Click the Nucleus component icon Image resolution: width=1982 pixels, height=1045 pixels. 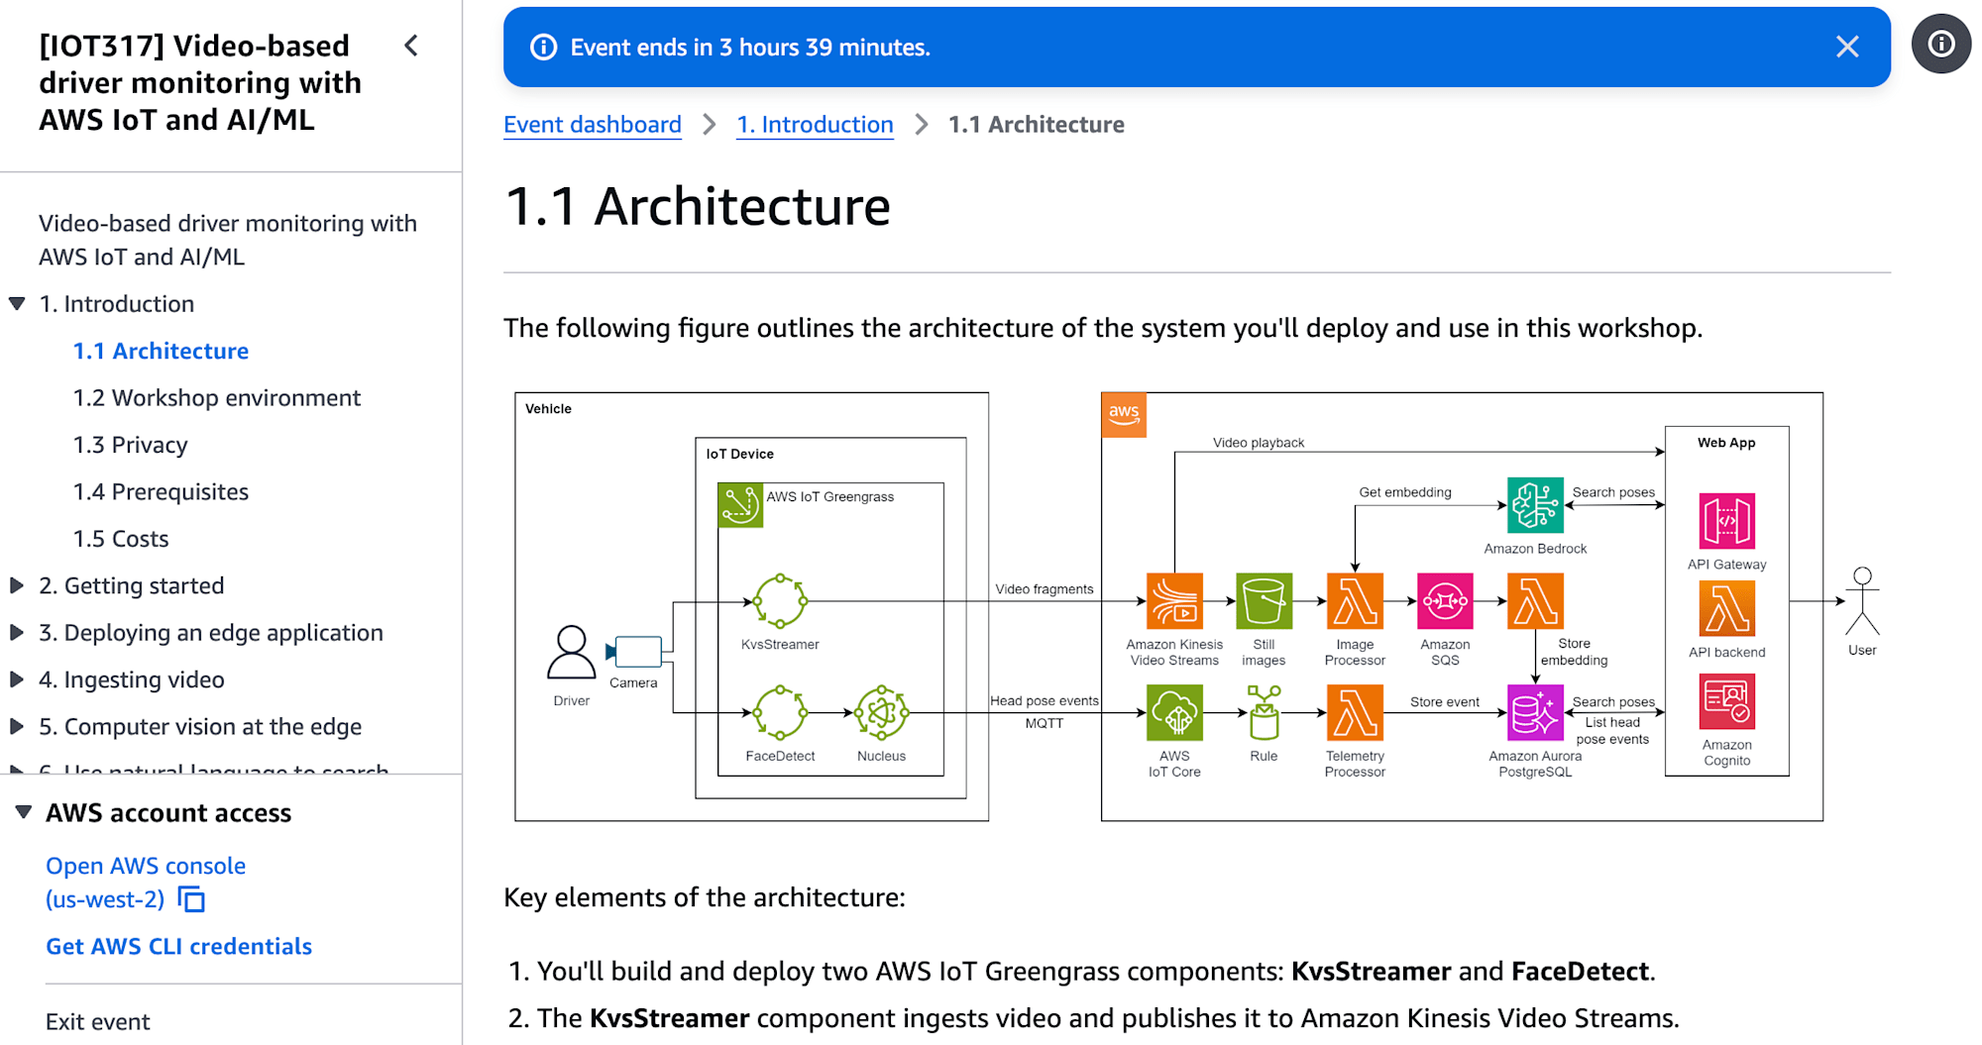(881, 713)
